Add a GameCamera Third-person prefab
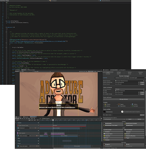 [113, 125]
